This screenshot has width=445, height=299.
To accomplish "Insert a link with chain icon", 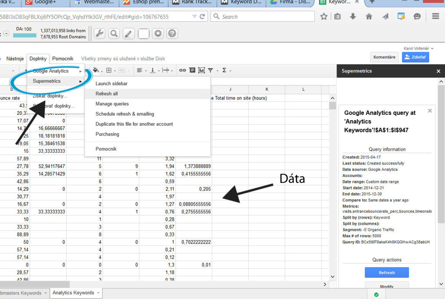I will [x=183, y=70].
